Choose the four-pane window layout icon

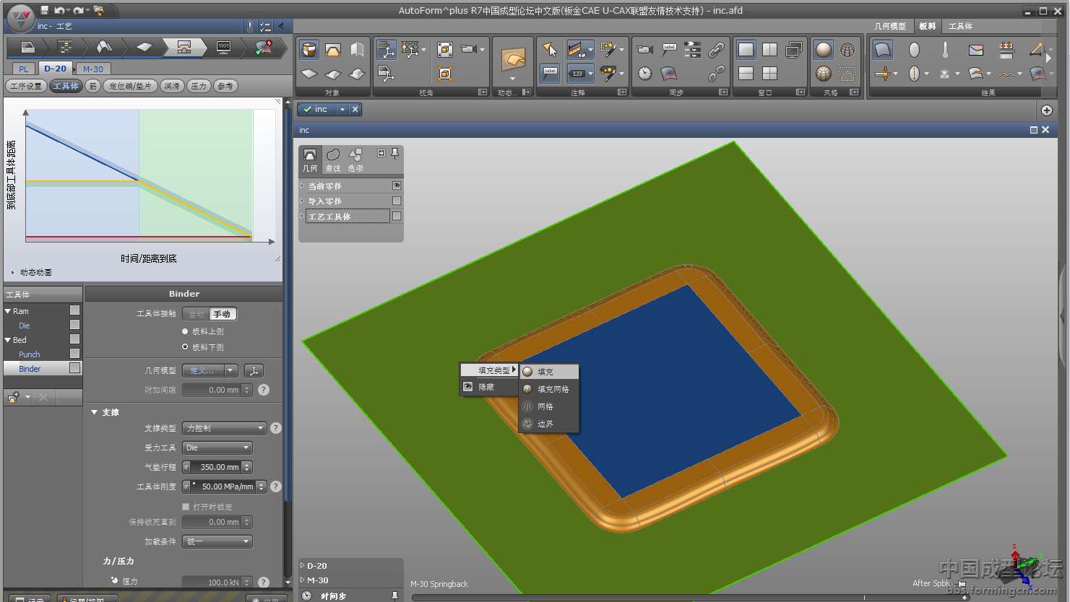tap(770, 74)
